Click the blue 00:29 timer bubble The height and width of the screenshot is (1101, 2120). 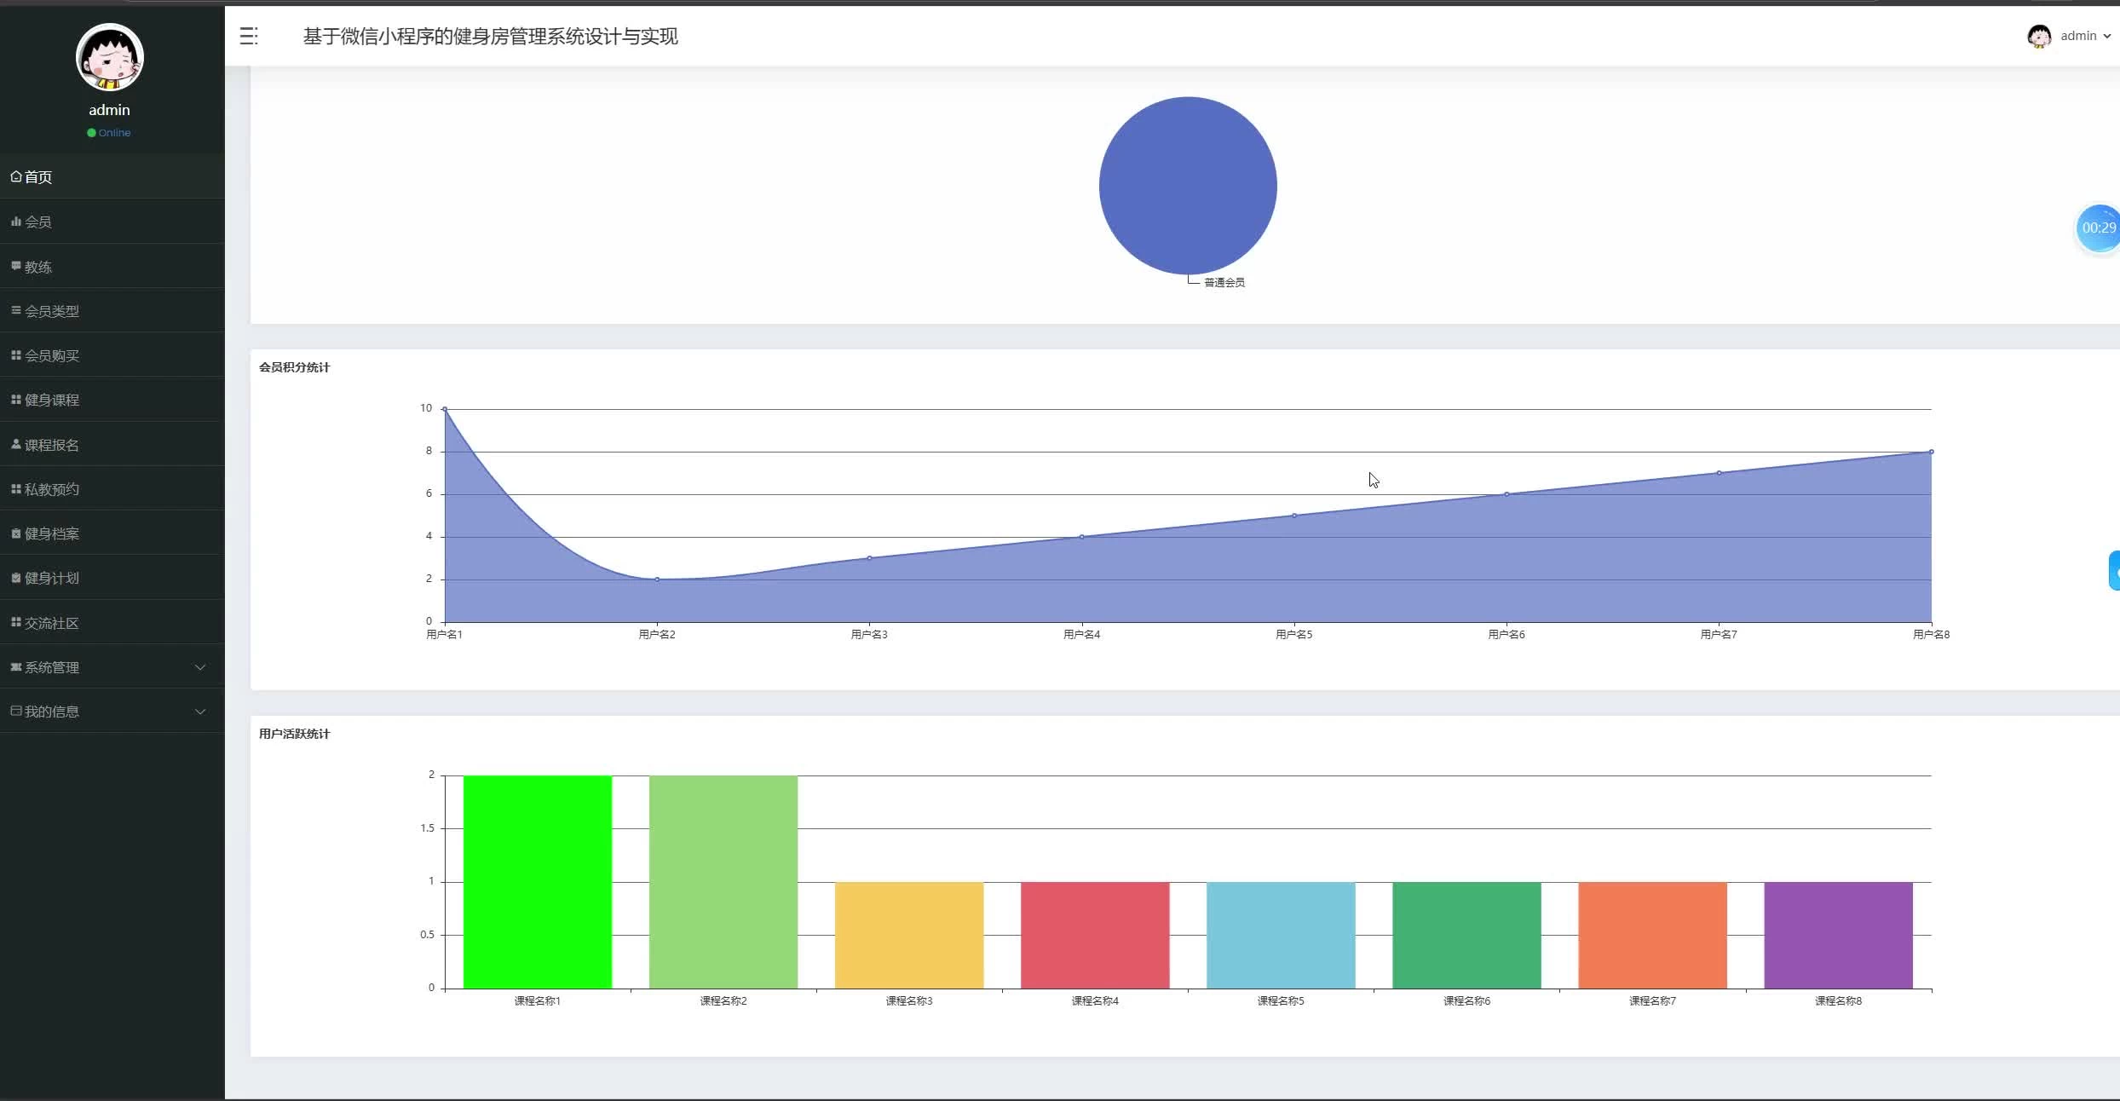pyautogui.click(x=2097, y=228)
